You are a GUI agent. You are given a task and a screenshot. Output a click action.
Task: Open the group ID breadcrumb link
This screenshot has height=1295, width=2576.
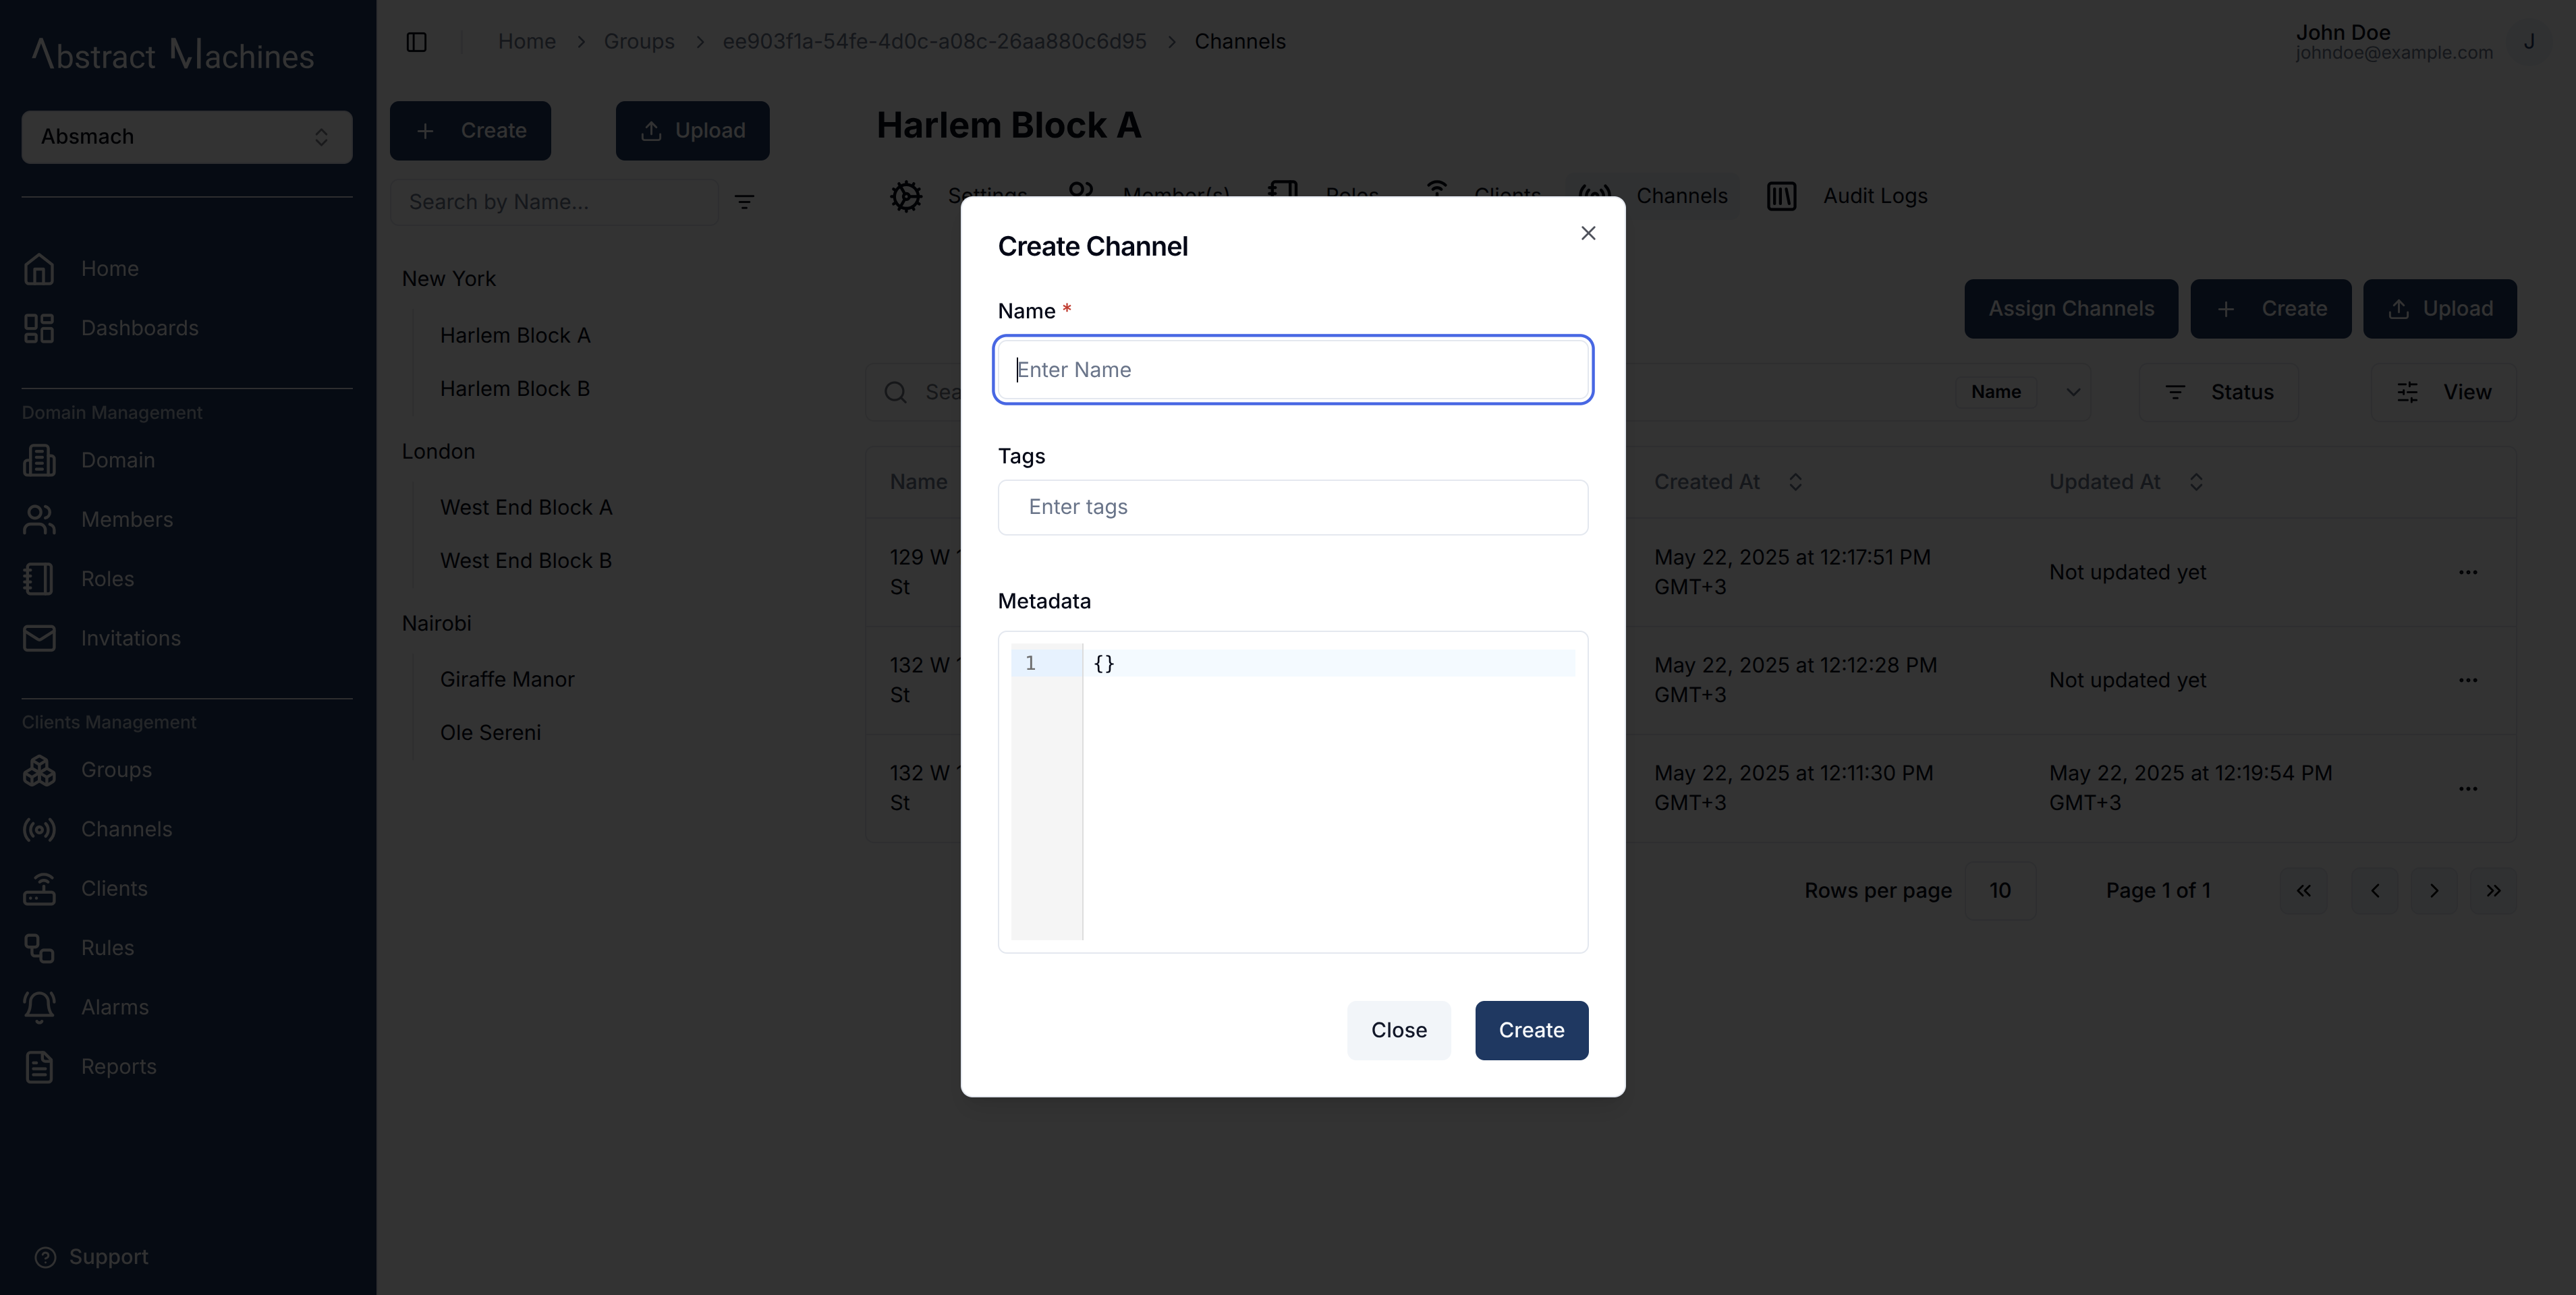934,42
